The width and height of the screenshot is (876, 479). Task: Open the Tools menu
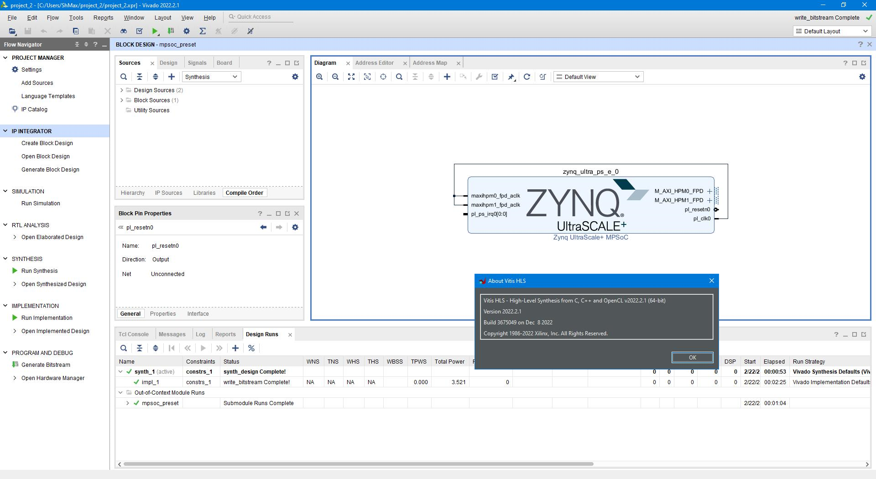point(76,17)
